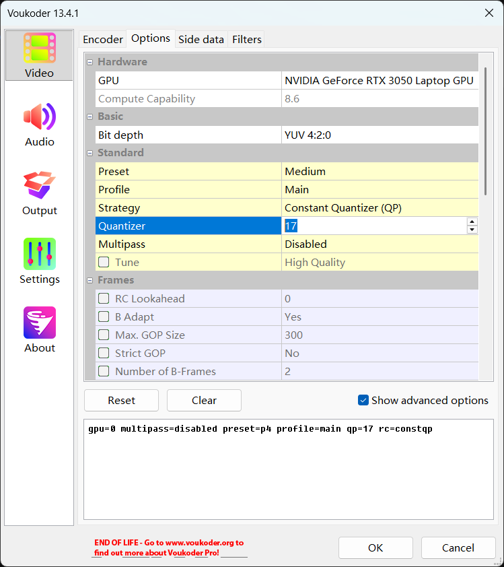Tick the RC Lookahead checkbox

coord(104,299)
